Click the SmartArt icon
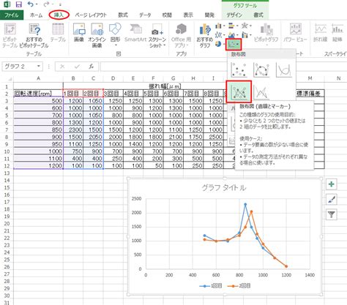 pyautogui.click(x=135, y=33)
